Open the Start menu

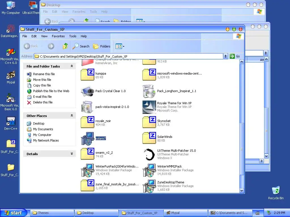[14, 213]
